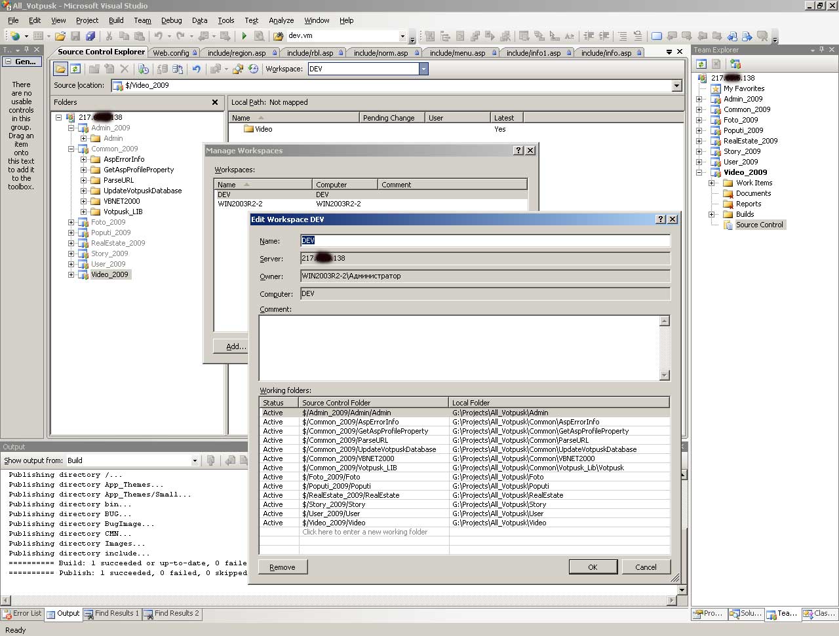Click the workspace Name input field
The width and height of the screenshot is (839, 636).
(486, 240)
